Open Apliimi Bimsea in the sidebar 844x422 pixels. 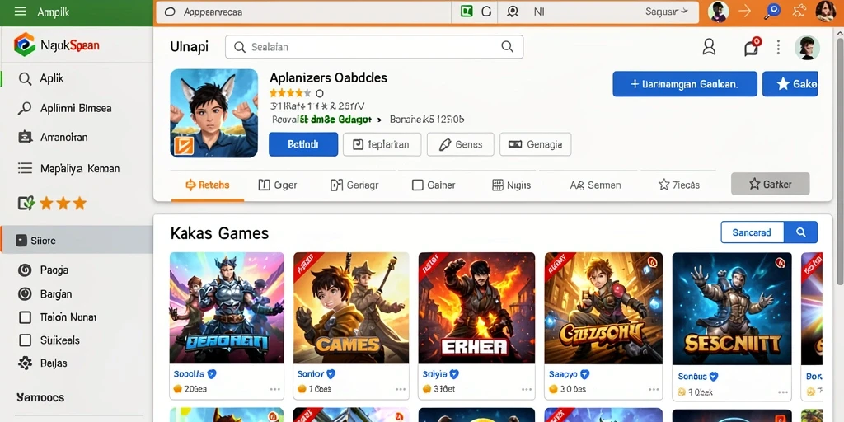tap(76, 108)
